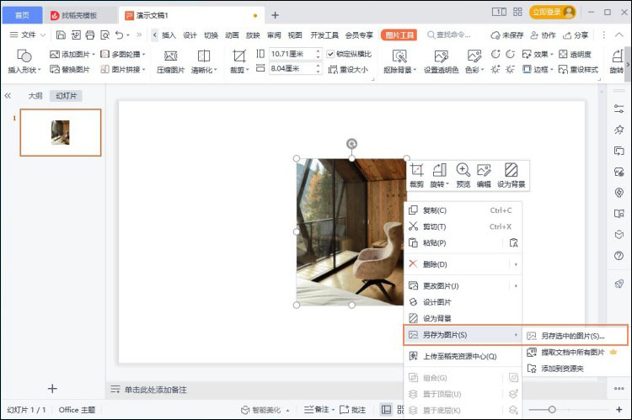Select 另存选中的图片(S) submenu item

(576, 336)
